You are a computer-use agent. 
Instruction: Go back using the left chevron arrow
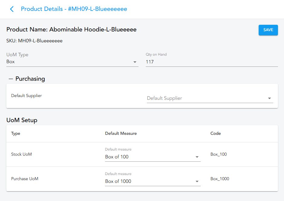[x=12, y=9]
